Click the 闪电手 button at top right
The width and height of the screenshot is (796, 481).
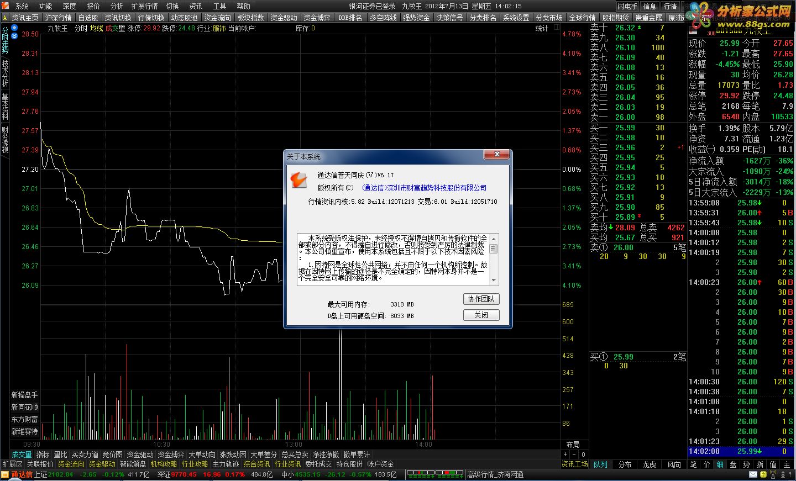pyautogui.click(x=627, y=6)
